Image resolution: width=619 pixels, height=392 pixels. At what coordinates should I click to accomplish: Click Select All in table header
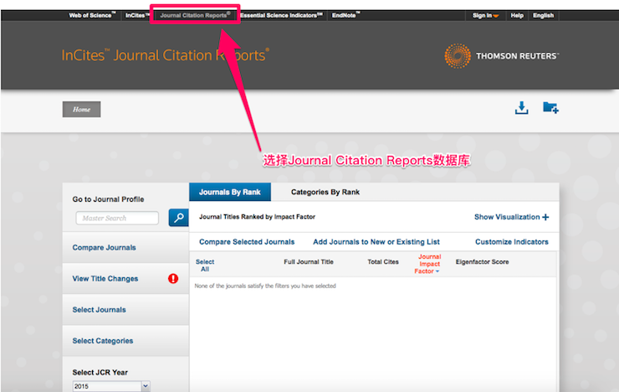coord(205,266)
